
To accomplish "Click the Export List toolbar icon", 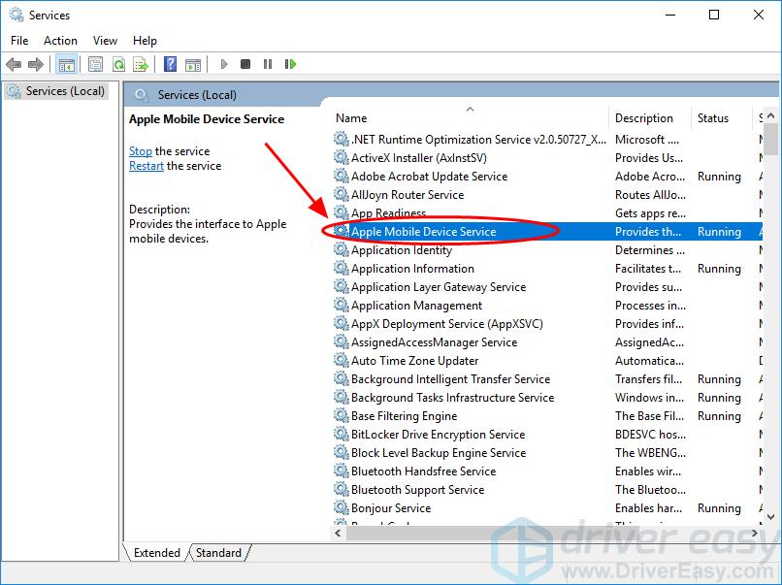I will tap(141, 64).
